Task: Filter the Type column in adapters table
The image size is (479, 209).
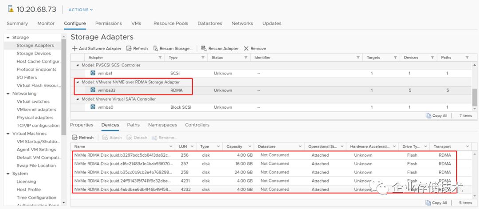Action: coord(203,58)
